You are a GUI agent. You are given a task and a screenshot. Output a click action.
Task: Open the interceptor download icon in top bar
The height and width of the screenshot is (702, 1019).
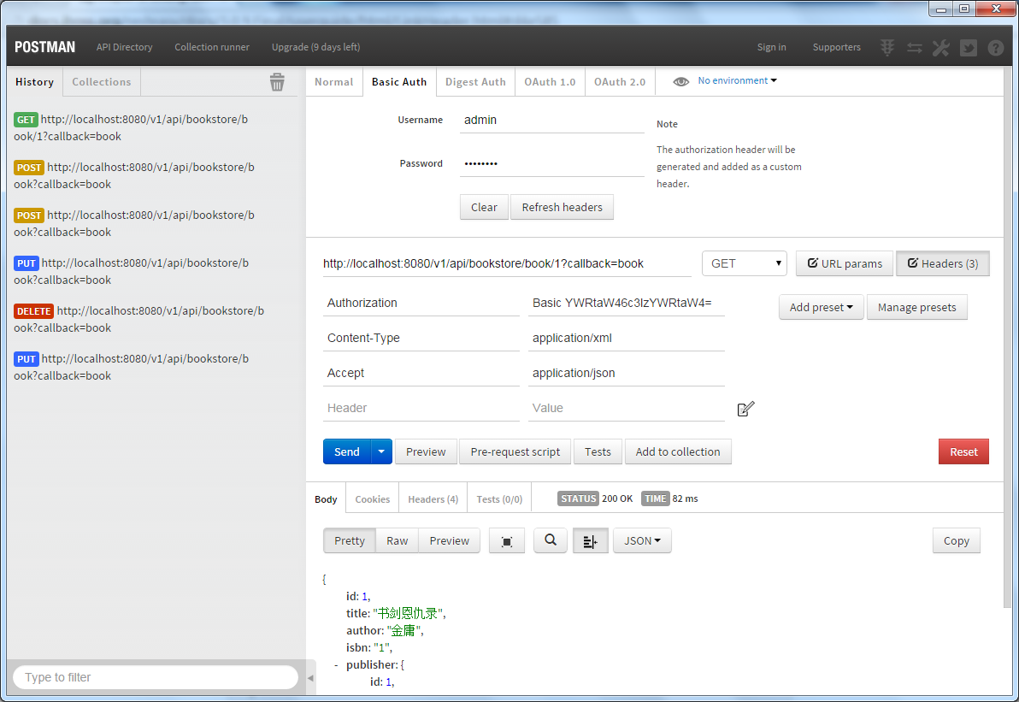tap(887, 47)
